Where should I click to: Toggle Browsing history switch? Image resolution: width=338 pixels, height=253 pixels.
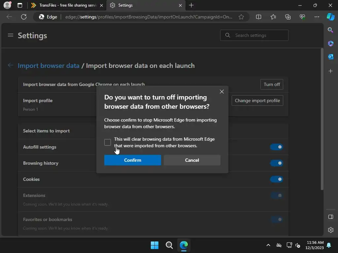277,163
